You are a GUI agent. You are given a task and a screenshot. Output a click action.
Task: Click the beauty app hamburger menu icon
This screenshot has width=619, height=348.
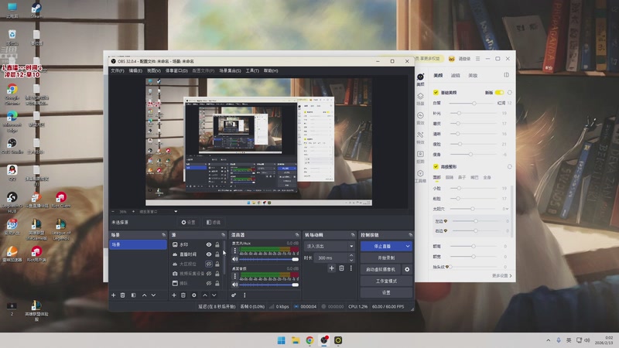point(477,59)
